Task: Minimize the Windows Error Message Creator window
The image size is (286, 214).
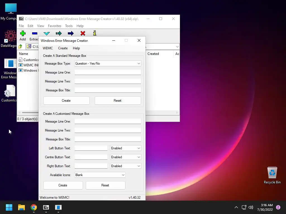Action: click(114, 41)
